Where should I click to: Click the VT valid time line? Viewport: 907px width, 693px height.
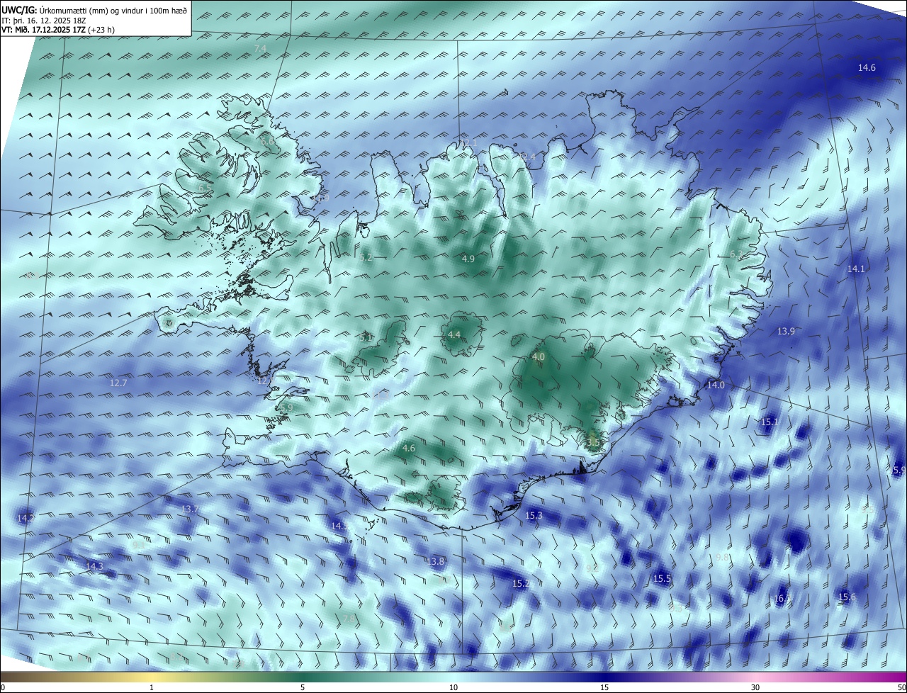tap(58, 30)
